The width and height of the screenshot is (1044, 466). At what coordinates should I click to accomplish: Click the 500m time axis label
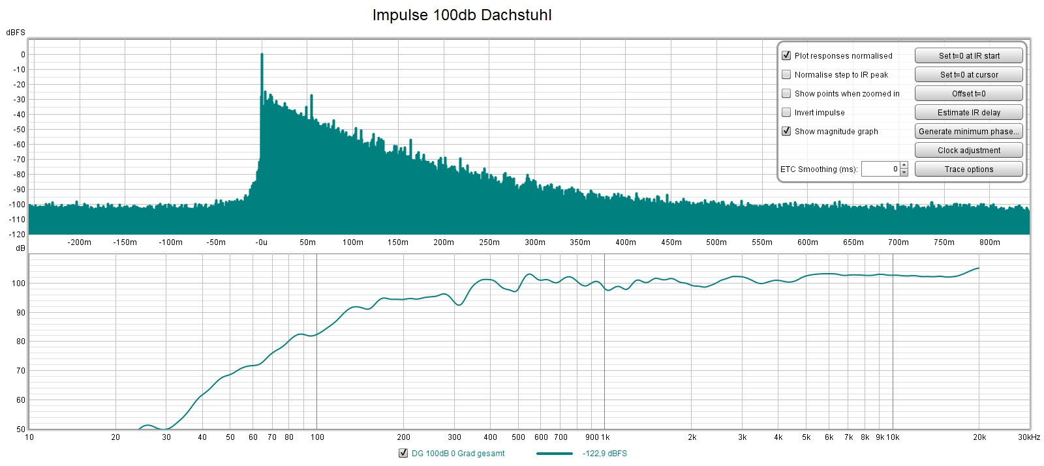click(716, 242)
